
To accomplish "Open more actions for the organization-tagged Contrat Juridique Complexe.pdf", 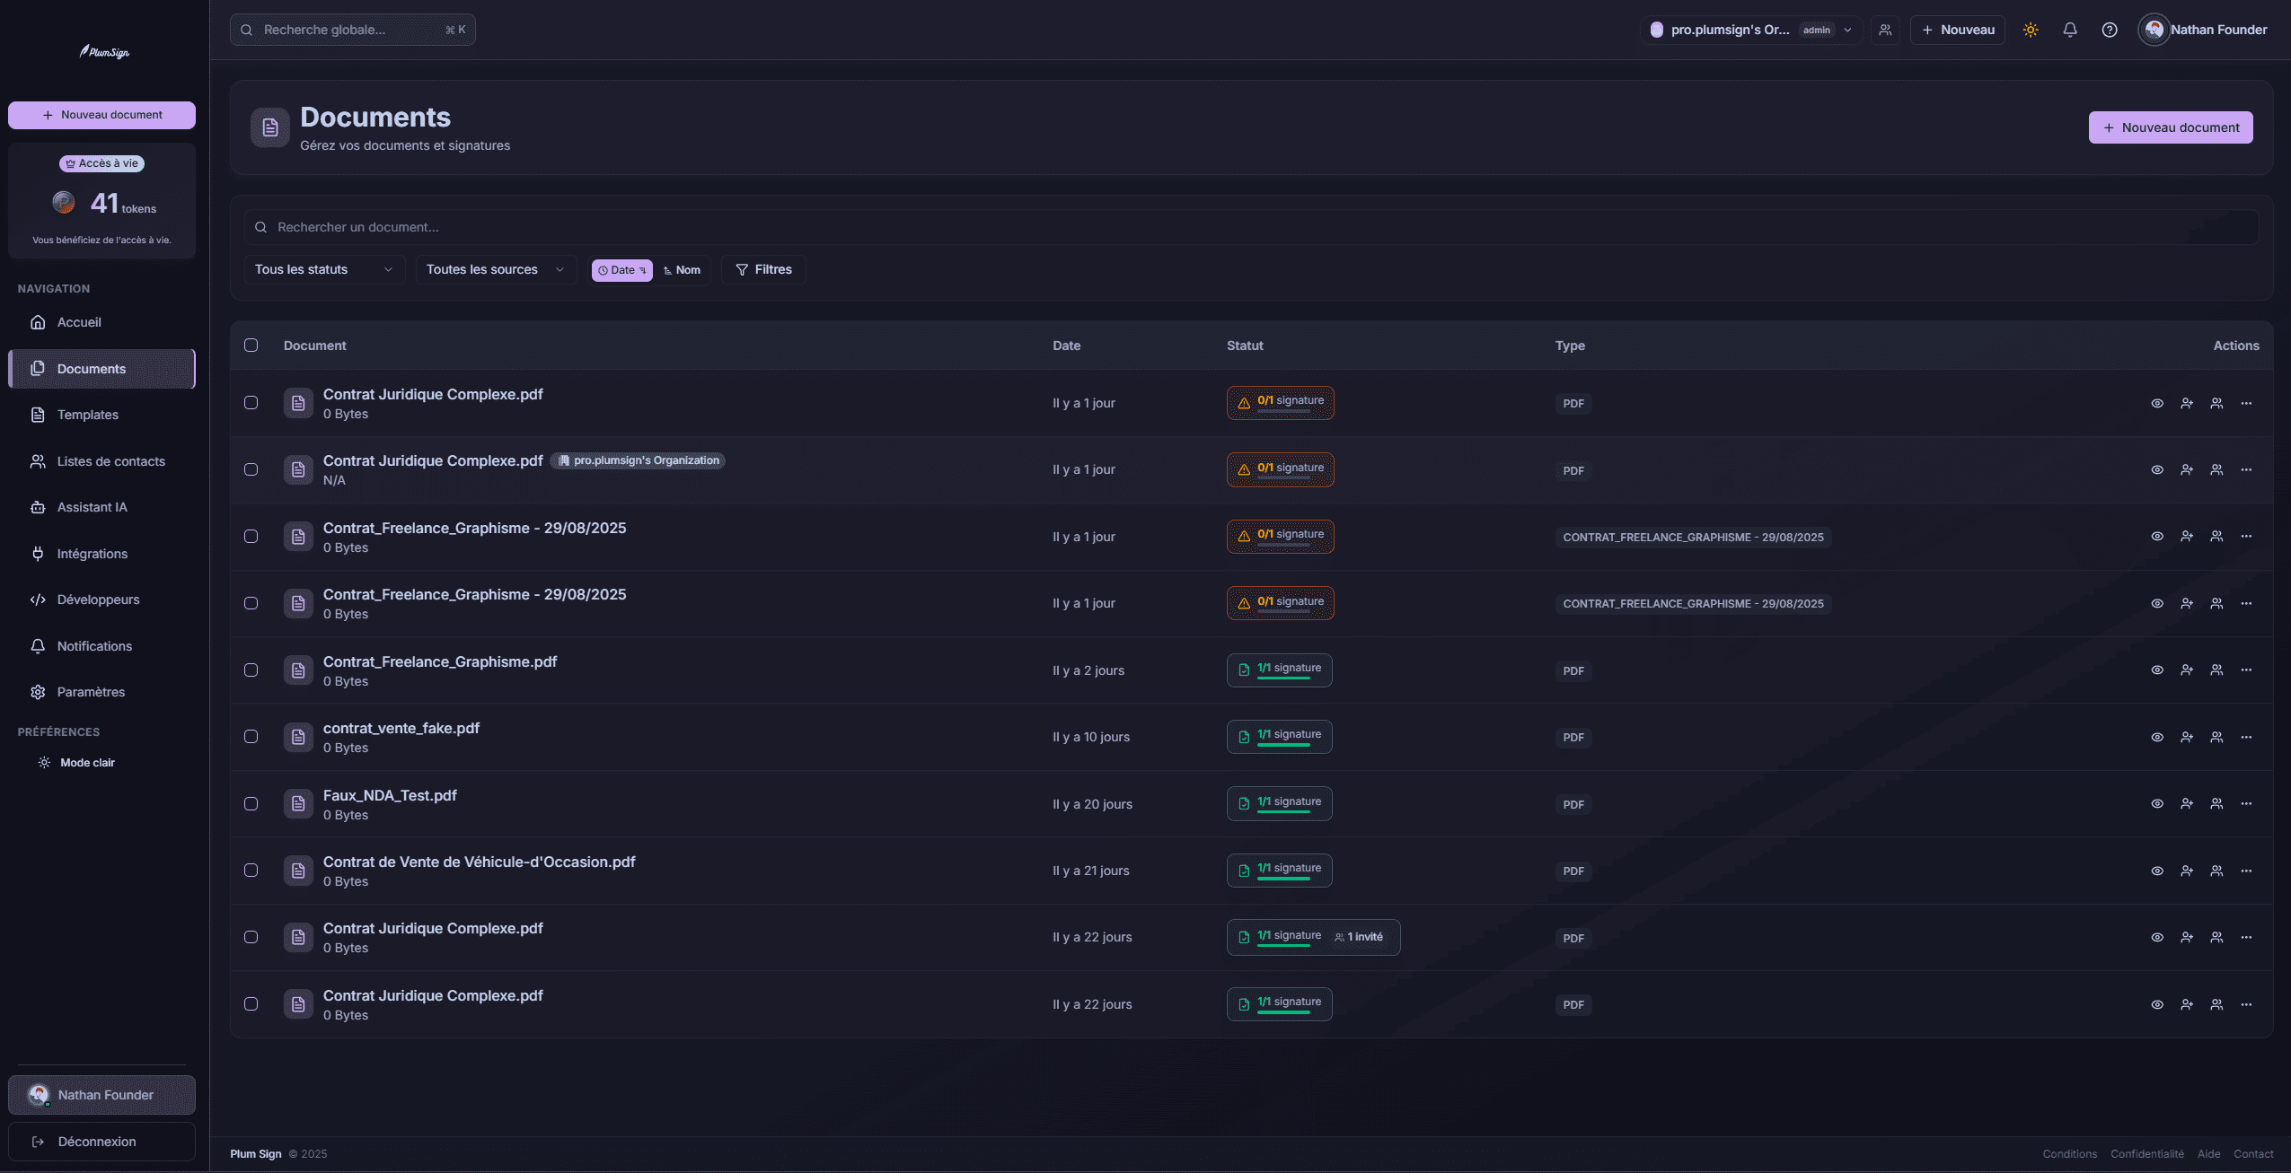I will coord(2246,470).
